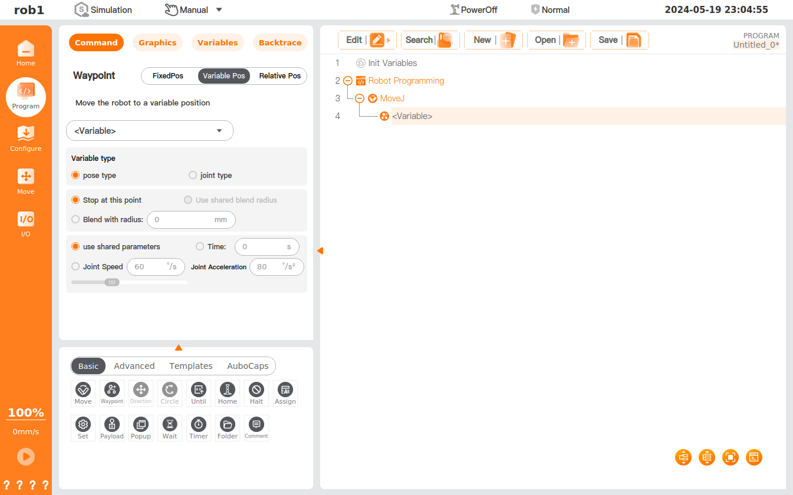Click the Popup command icon
The height and width of the screenshot is (495, 793).
pos(141,427)
